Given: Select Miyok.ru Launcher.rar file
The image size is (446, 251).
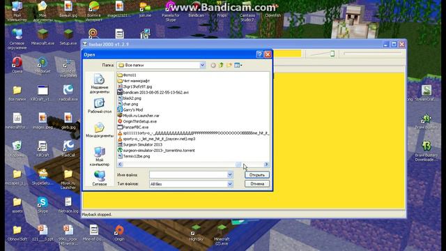Looking at the screenshot, I should click(139, 116).
